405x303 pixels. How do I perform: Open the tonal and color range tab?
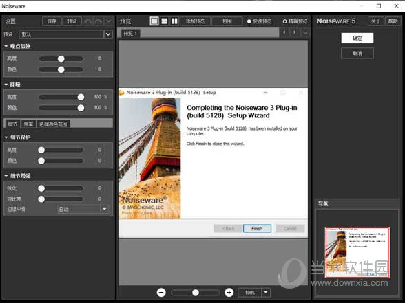pyautogui.click(x=54, y=124)
